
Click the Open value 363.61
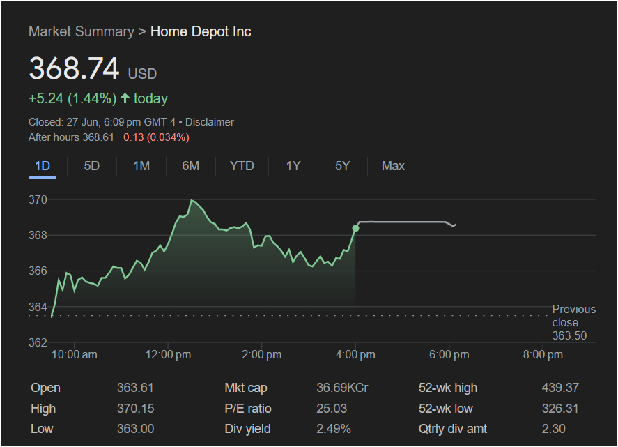(135, 388)
